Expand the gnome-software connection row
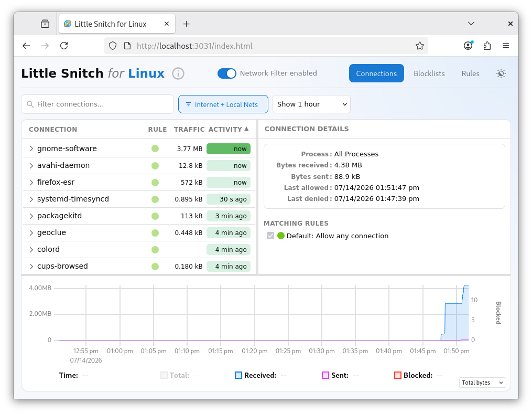The image size is (532, 414). pos(31,148)
